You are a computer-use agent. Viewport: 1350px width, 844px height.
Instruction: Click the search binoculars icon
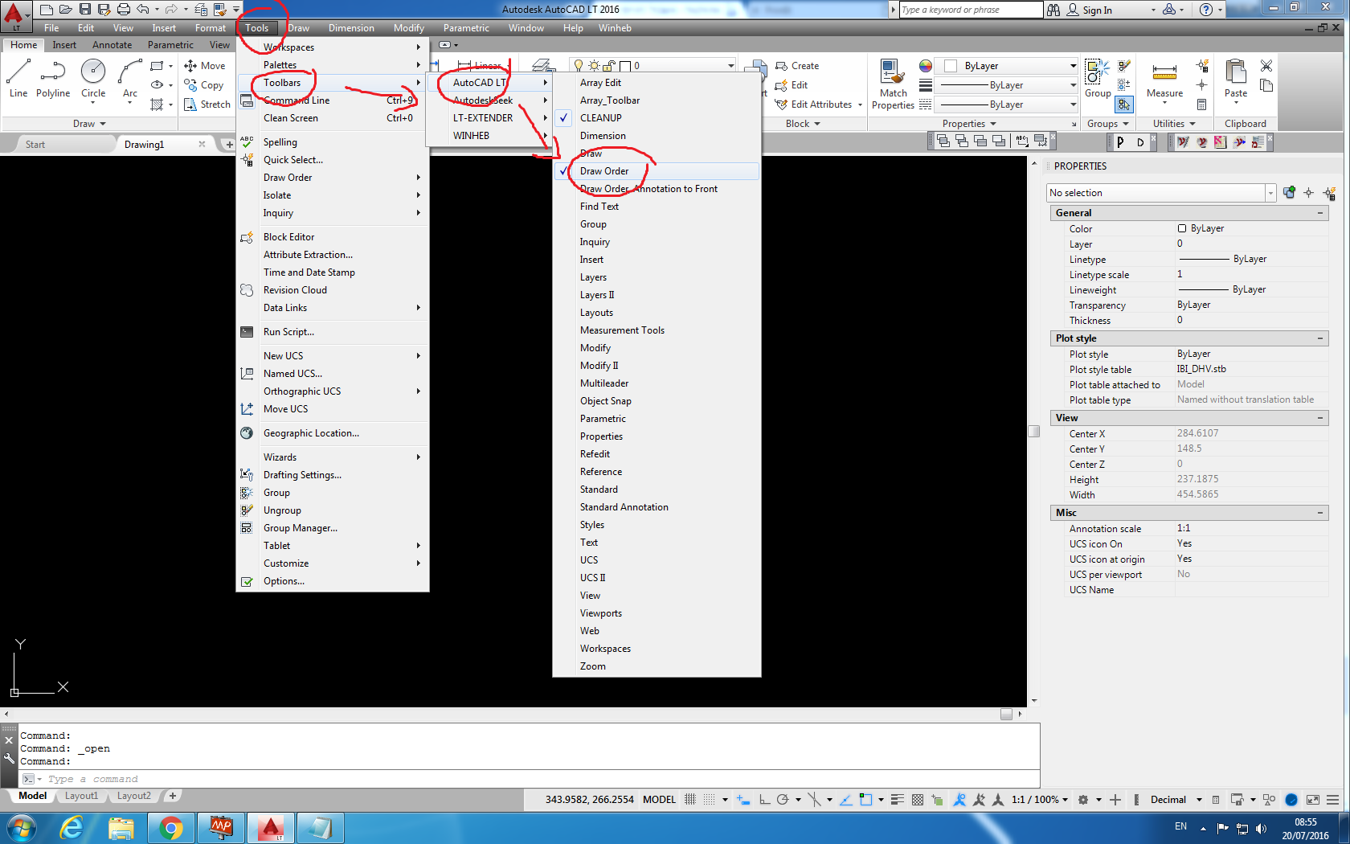(x=1053, y=10)
